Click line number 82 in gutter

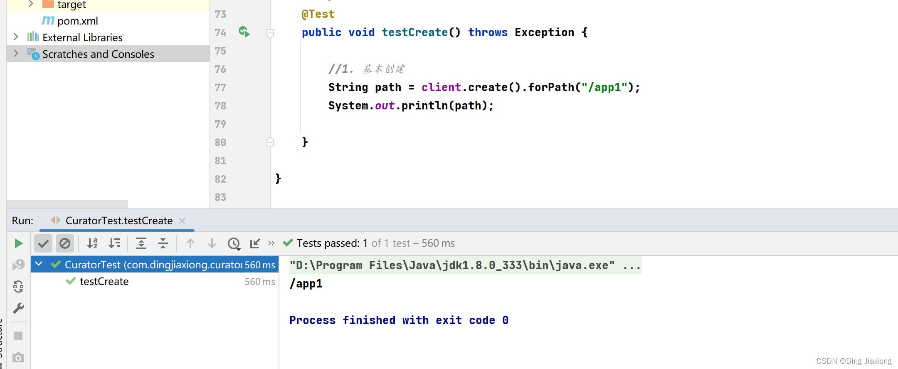[x=220, y=179]
